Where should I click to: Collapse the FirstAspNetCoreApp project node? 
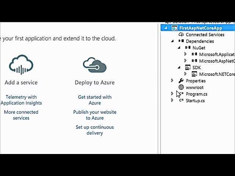pos(166,28)
